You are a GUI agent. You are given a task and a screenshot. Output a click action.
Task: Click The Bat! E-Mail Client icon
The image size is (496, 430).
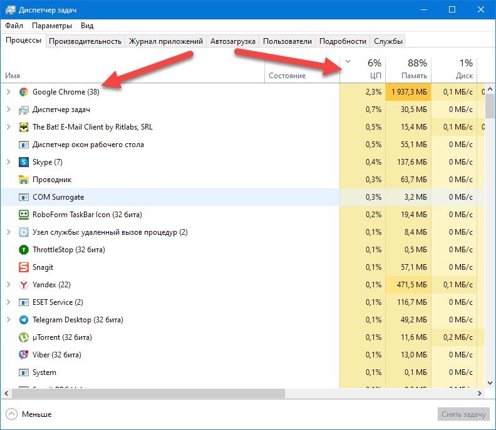click(23, 127)
